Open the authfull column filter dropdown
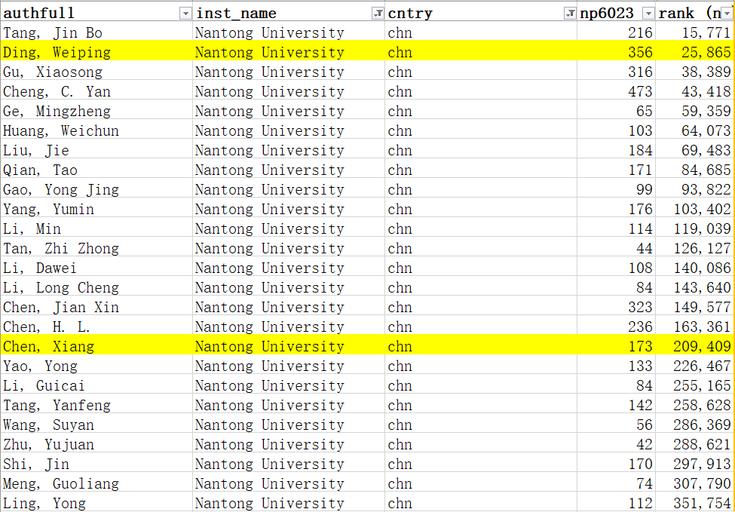735x512 pixels. (185, 14)
